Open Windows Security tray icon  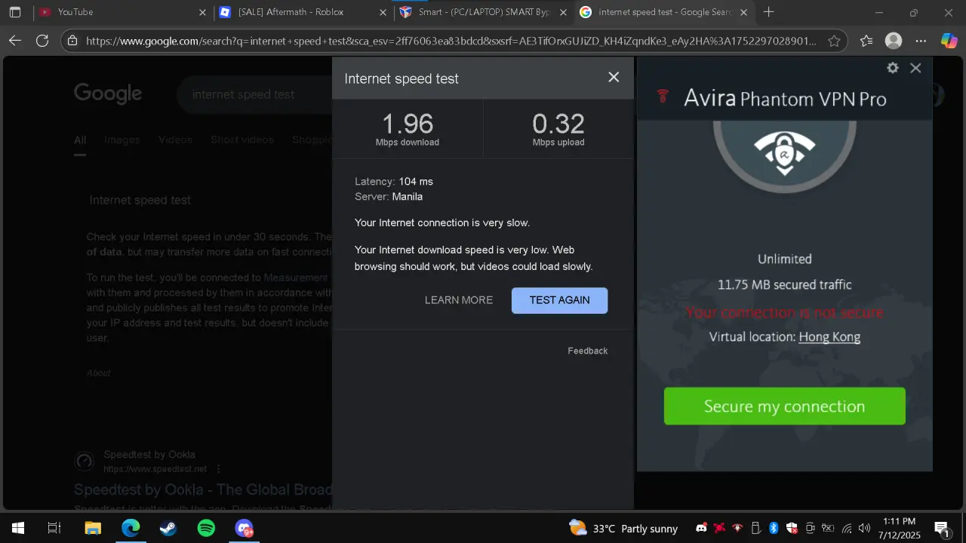[x=792, y=528]
